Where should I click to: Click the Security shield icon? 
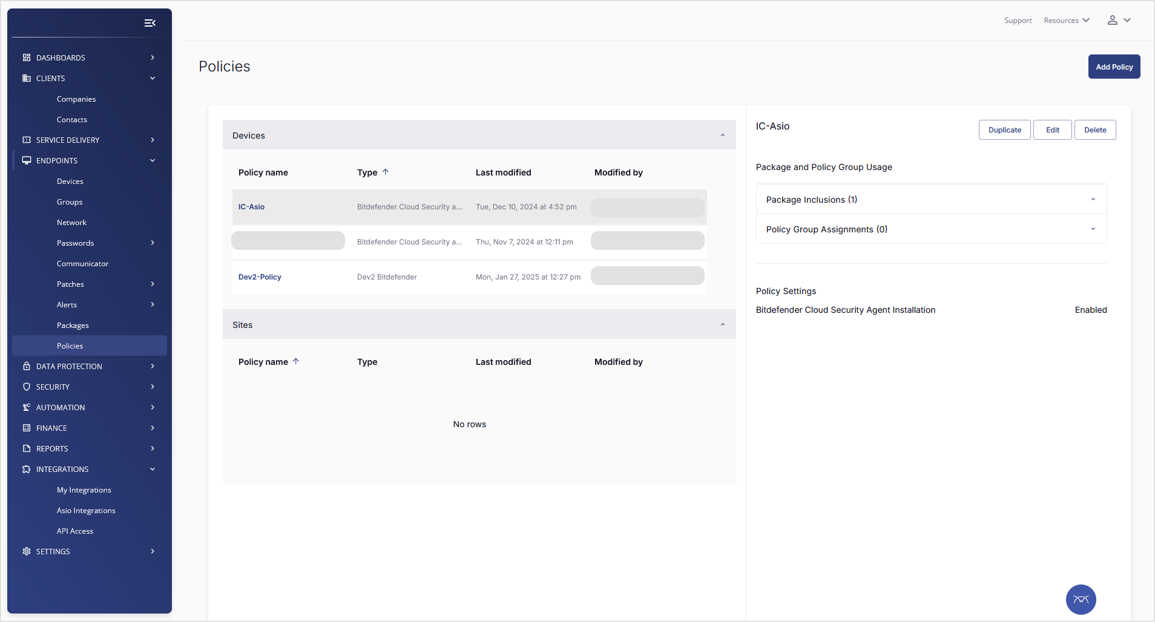pos(27,387)
